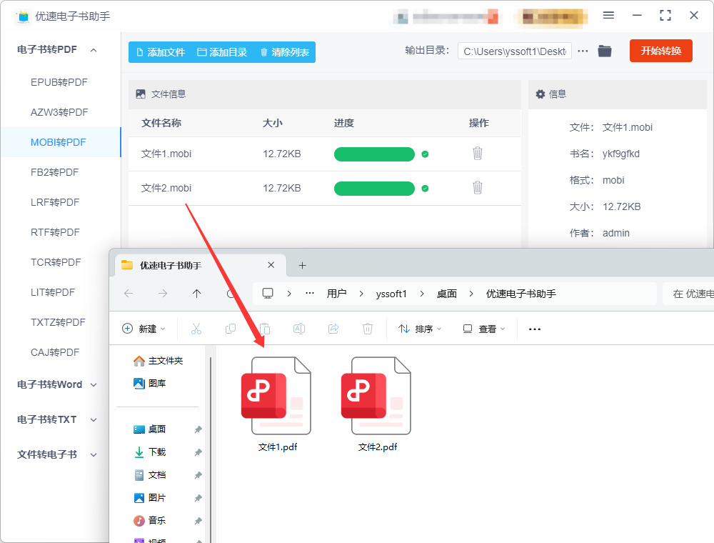
Task: Click the 清除列表 button
Action: pyautogui.click(x=285, y=52)
